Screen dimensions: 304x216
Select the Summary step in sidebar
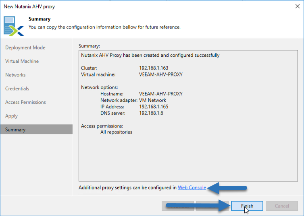(x=36, y=130)
